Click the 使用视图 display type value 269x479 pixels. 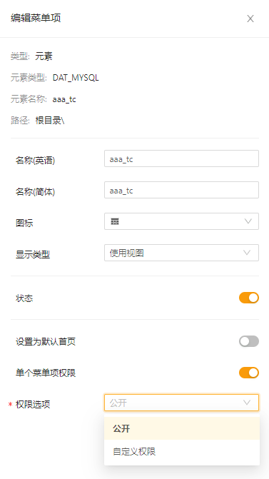[127, 253]
